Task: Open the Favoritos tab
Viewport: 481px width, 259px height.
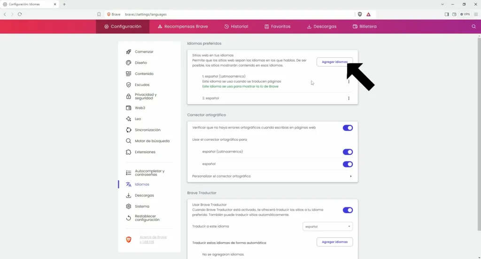Action: pyautogui.click(x=277, y=27)
